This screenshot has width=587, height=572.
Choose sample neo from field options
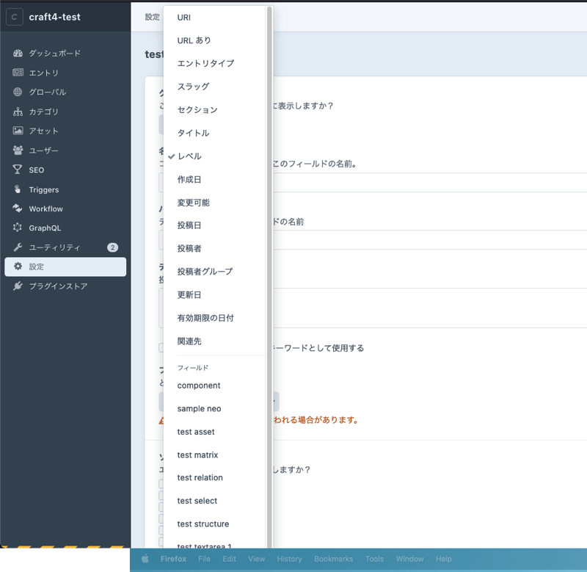199,409
